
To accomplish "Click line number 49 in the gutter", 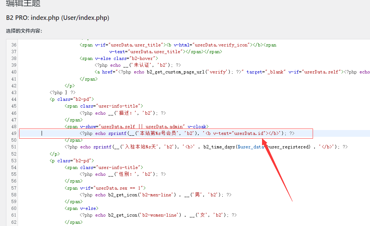I will pos(13,133).
